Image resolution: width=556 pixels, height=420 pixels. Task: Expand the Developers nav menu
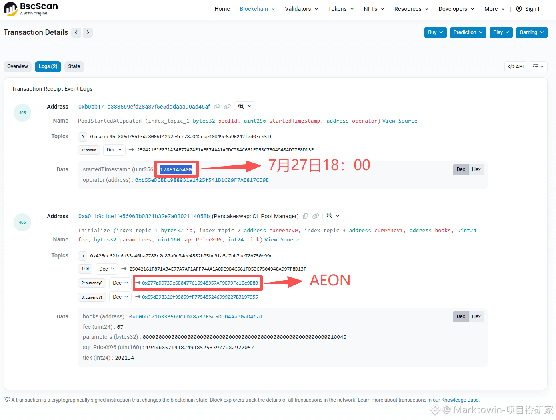456,9
